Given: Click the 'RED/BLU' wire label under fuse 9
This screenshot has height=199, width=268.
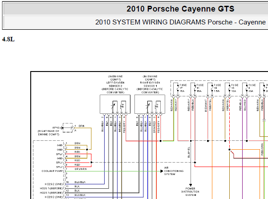Looking at the screenshot, I should click(240, 105).
